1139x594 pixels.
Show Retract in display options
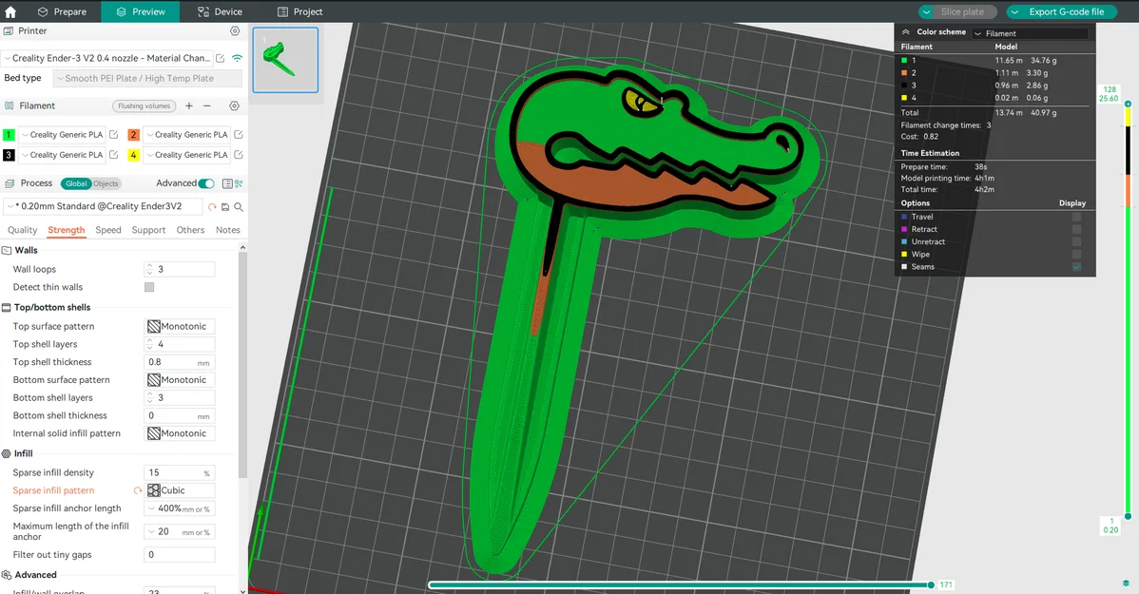click(1076, 229)
